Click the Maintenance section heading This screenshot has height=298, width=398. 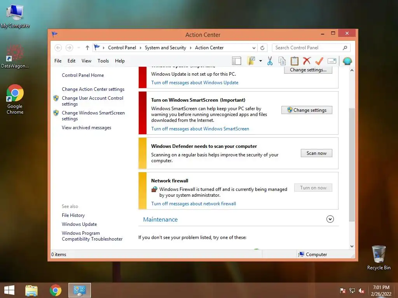(x=160, y=220)
